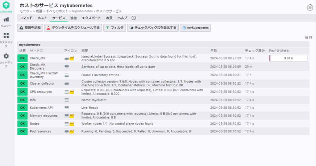Open action menu for Check_MK HW/SW Inventory
Image resolution: width=316 pixels, height=166 pixels.
(67, 75)
